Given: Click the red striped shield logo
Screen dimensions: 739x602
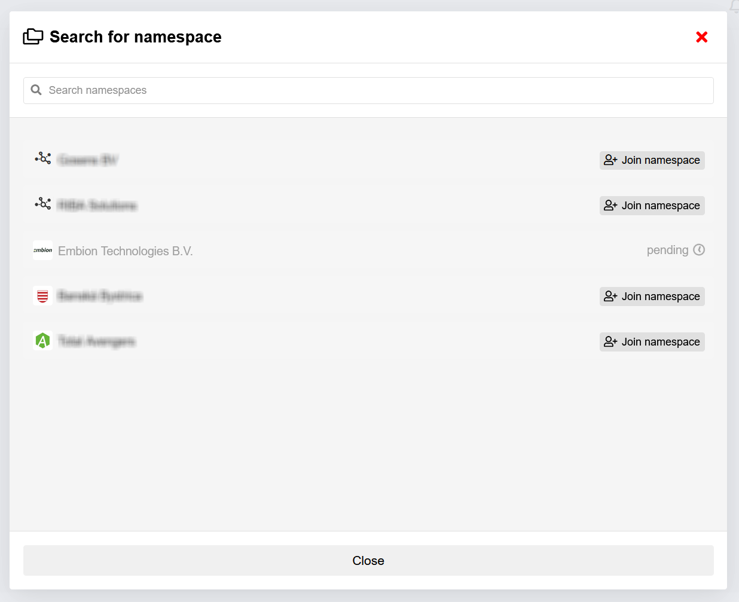Looking at the screenshot, I should [42, 296].
